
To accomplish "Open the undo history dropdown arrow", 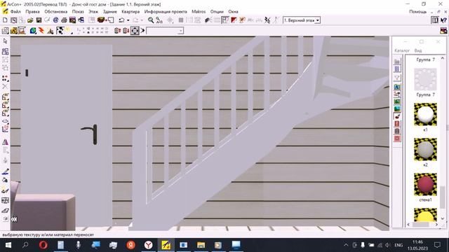I will (128, 20).
